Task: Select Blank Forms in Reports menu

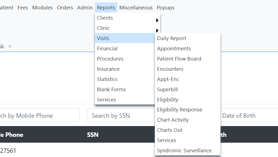Action: pyautogui.click(x=111, y=90)
